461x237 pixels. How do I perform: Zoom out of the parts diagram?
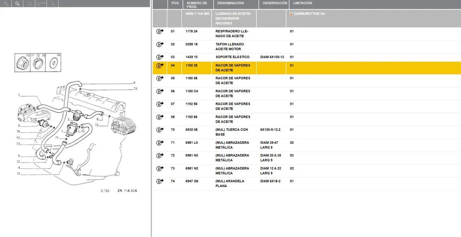tap(17, 3)
